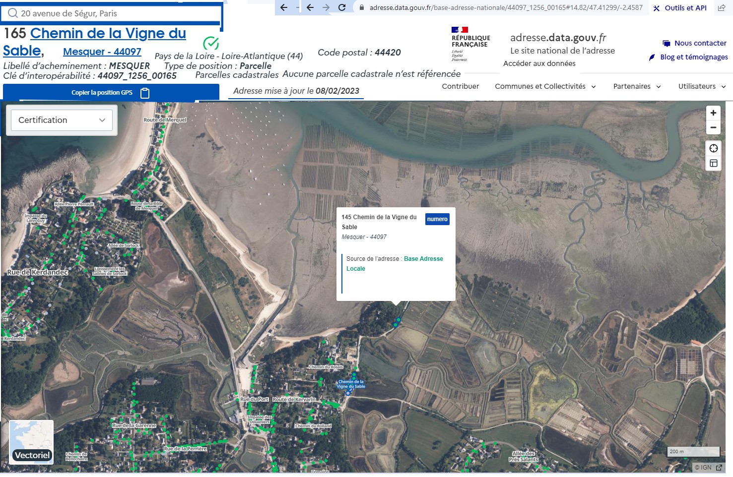Click Base Adresse Locale source text in the popup

[x=395, y=264]
